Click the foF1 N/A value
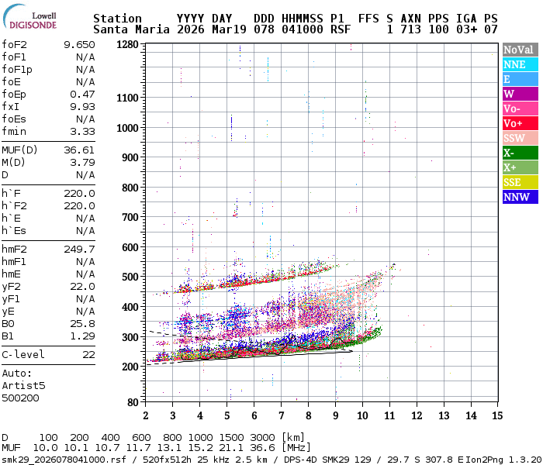 85,57
